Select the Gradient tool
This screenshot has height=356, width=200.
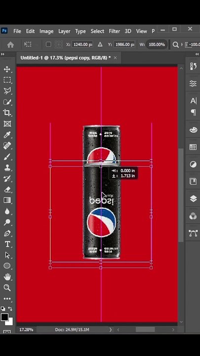click(x=7, y=200)
